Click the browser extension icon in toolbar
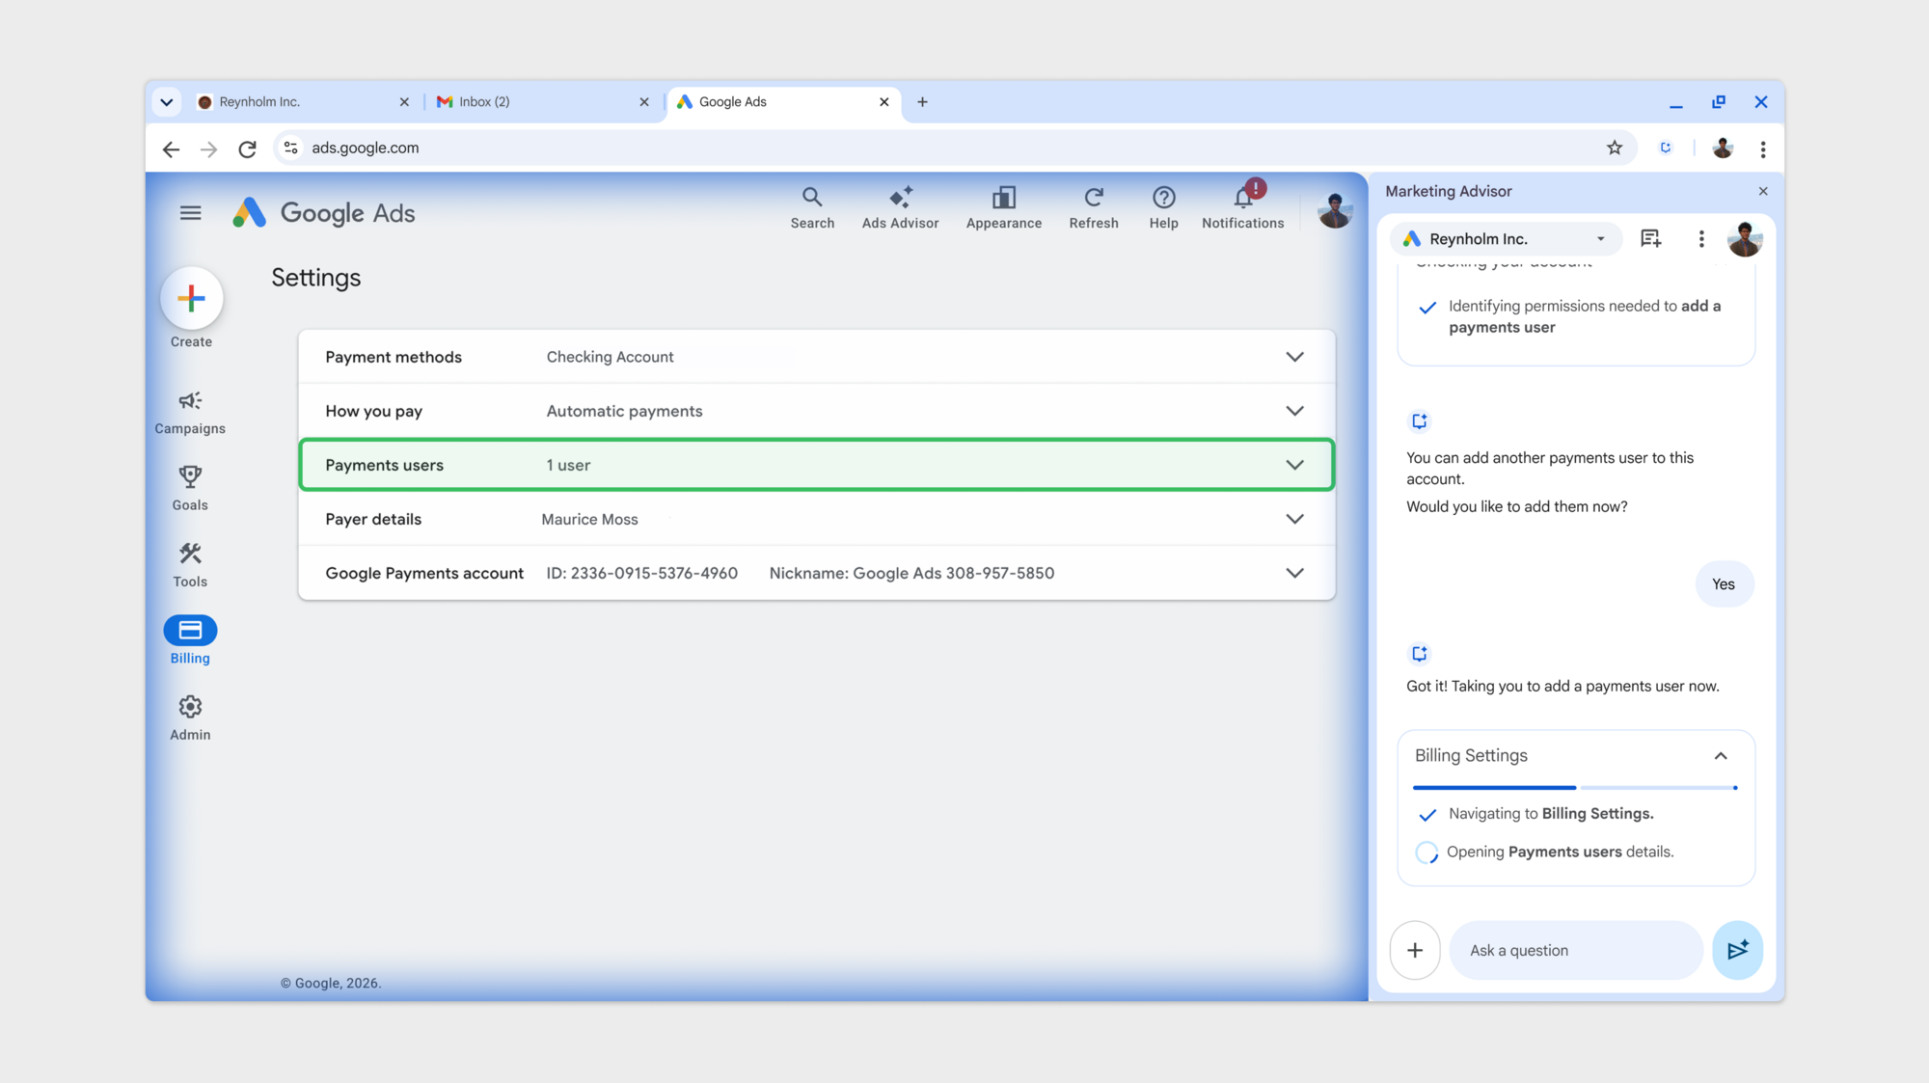 pyautogui.click(x=1666, y=148)
